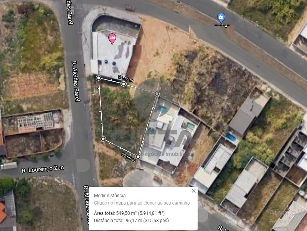Click the lower-left measurement point of the polygon
Screen dimensions: 307x231
click(103, 139)
